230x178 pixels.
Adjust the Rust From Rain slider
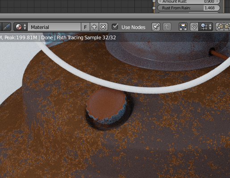pos(188,8)
